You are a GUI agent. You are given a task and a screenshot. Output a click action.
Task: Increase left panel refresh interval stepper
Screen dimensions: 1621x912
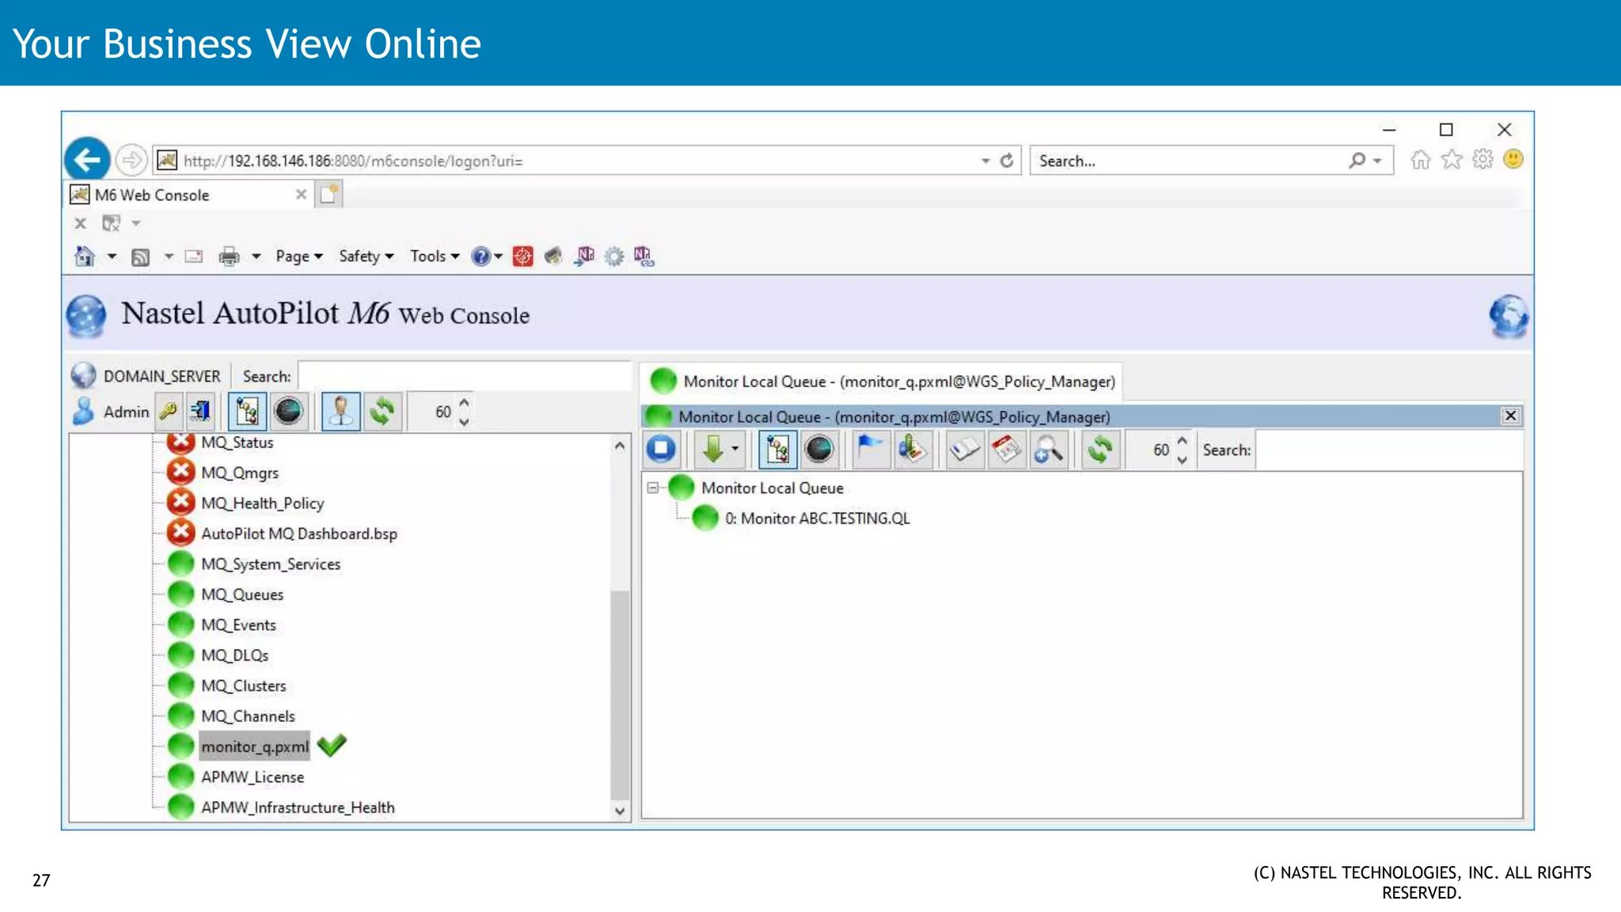click(464, 403)
